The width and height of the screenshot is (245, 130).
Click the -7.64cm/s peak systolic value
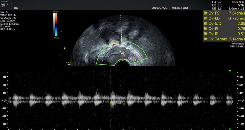click(x=236, y=13)
